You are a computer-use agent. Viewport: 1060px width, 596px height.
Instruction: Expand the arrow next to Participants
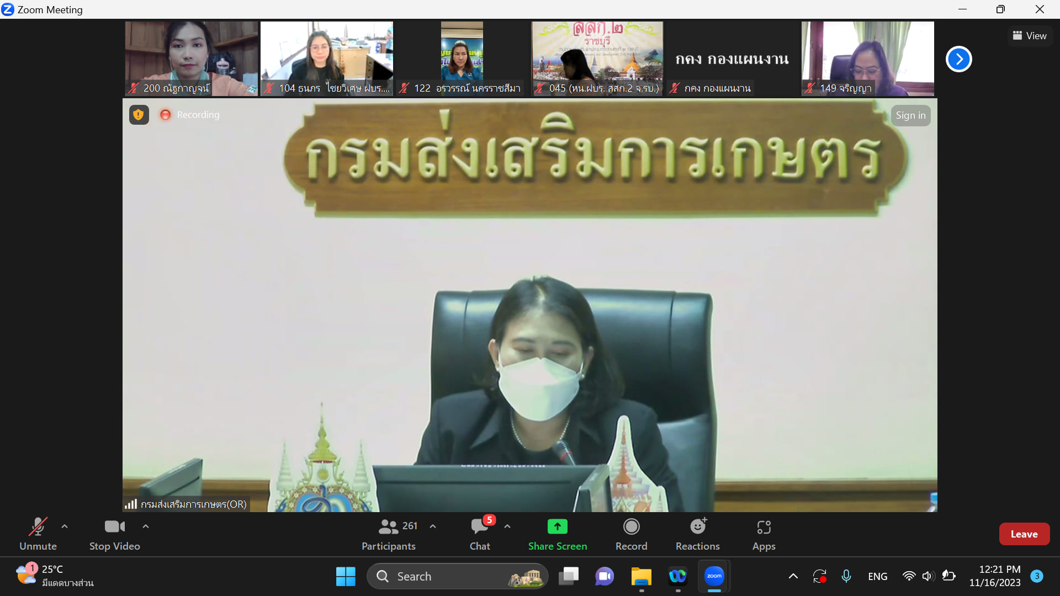point(433,526)
